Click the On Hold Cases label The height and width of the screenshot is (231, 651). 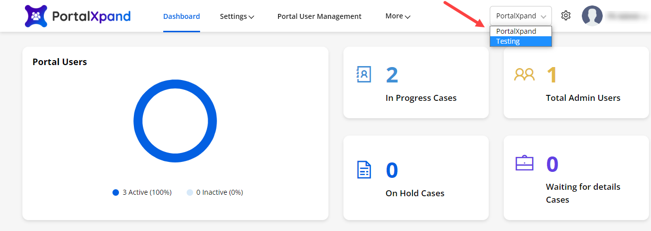tap(415, 193)
